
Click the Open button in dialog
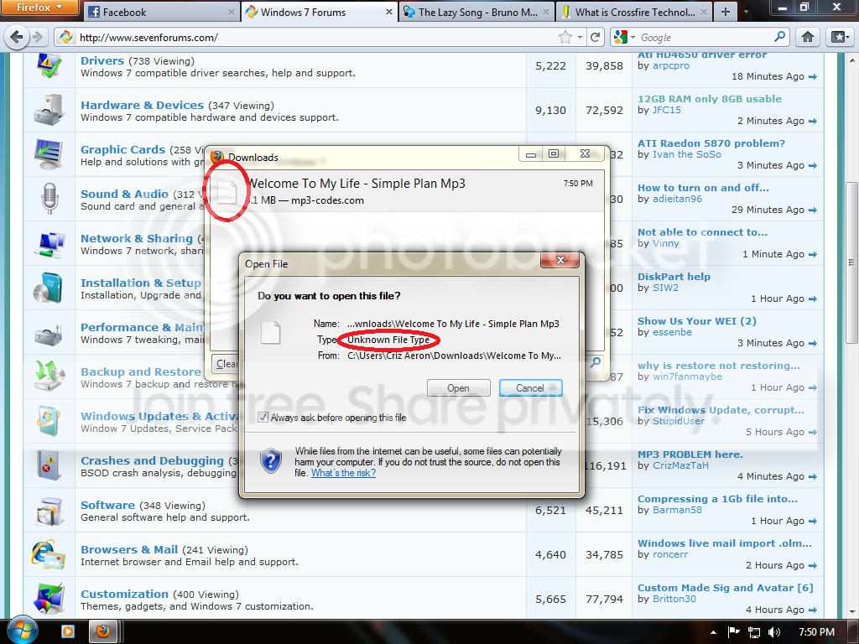(458, 387)
